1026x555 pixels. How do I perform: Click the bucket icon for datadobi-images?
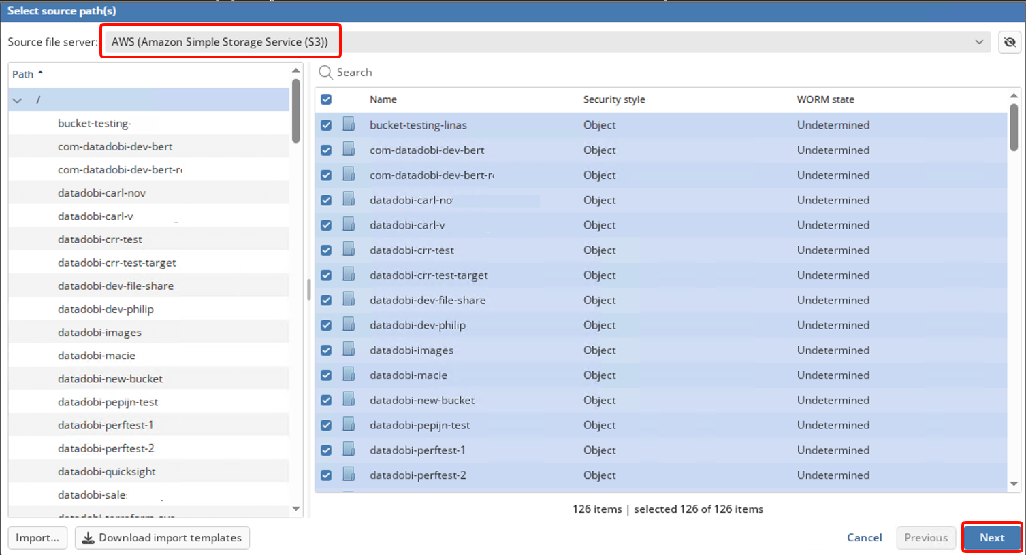pos(349,350)
